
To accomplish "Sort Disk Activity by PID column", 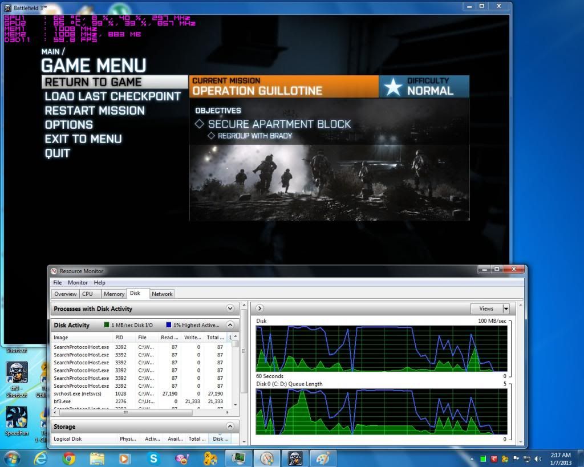I will click(124, 338).
